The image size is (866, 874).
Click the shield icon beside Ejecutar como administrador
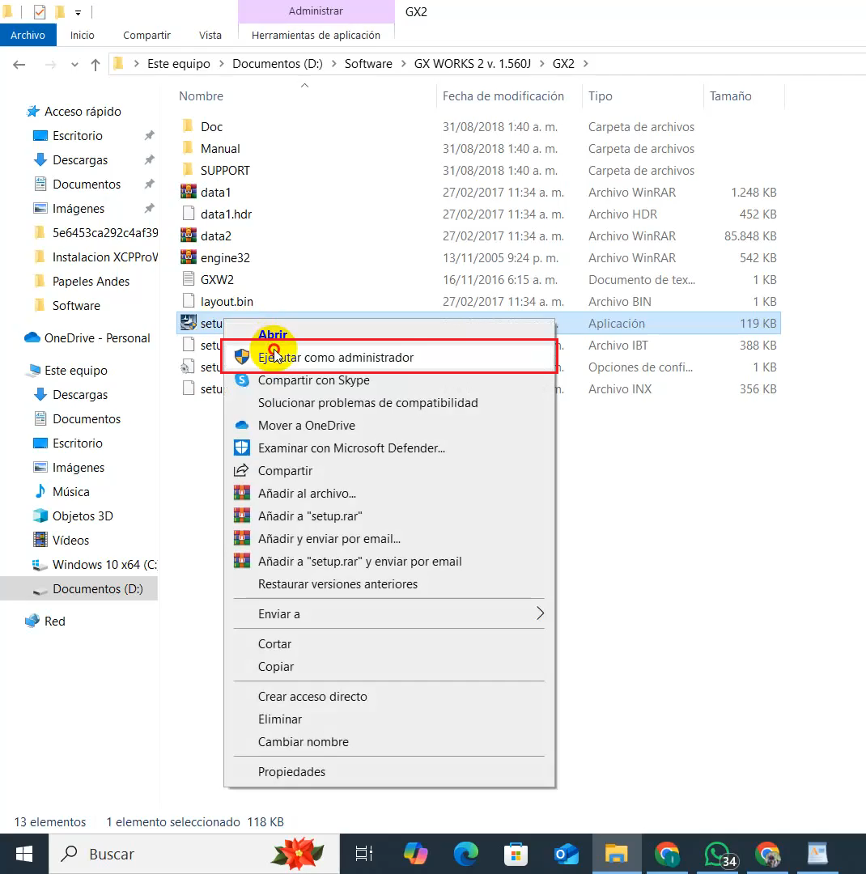tap(242, 358)
